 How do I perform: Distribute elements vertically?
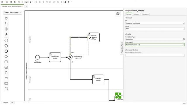[61, 2]
